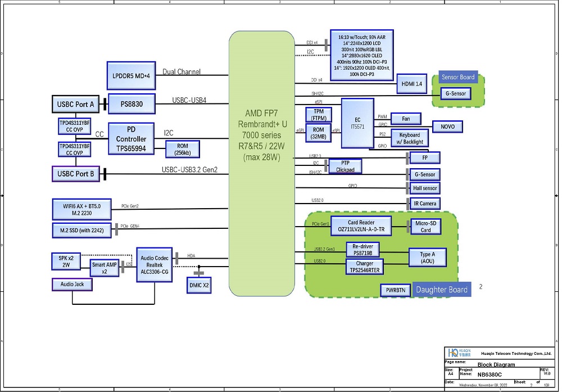Screen dimensions: 562x392
Task: Select the AMD FP7 Rembrandt+ U processor block
Action: pos(262,164)
